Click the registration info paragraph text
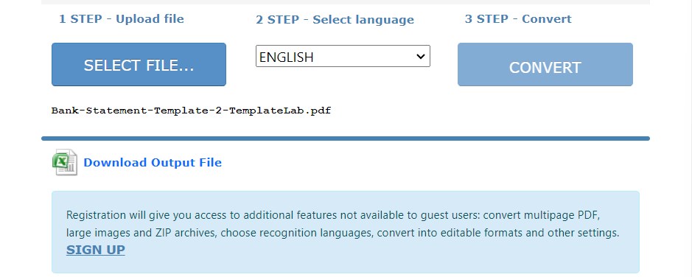 pyautogui.click(x=343, y=224)
